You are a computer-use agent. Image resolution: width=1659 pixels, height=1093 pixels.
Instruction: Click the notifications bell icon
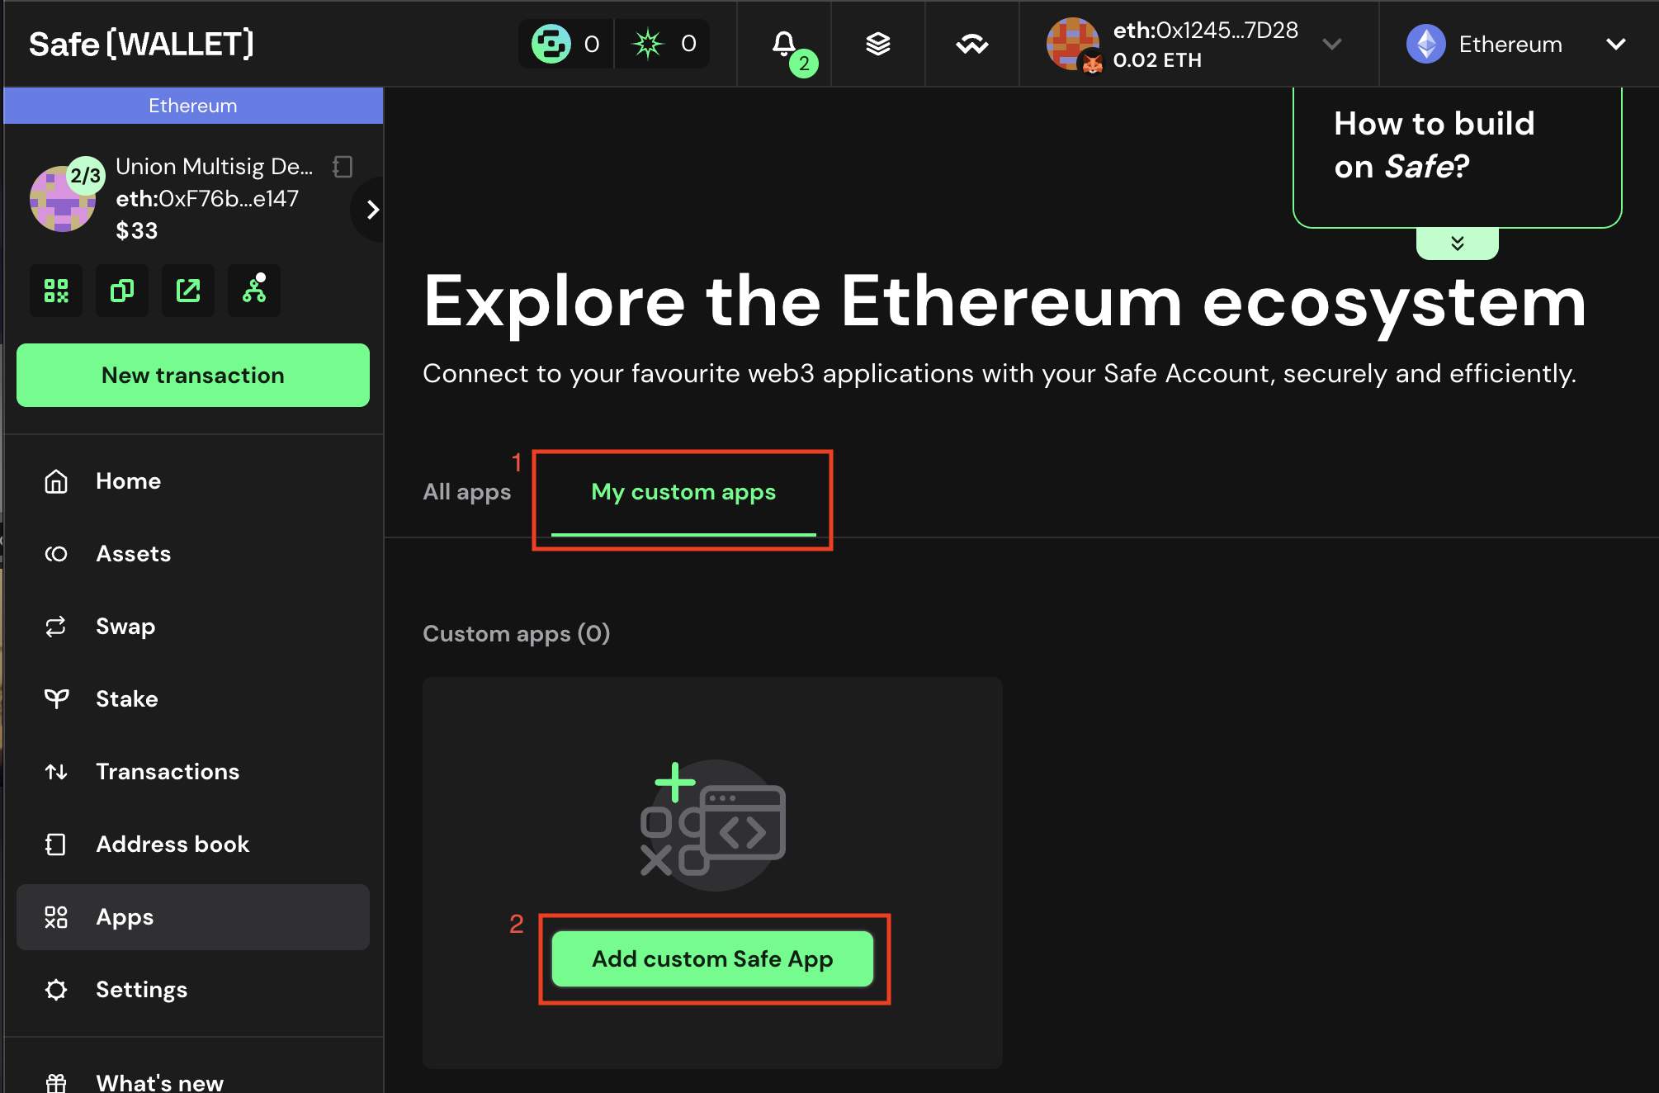(784, 44)
